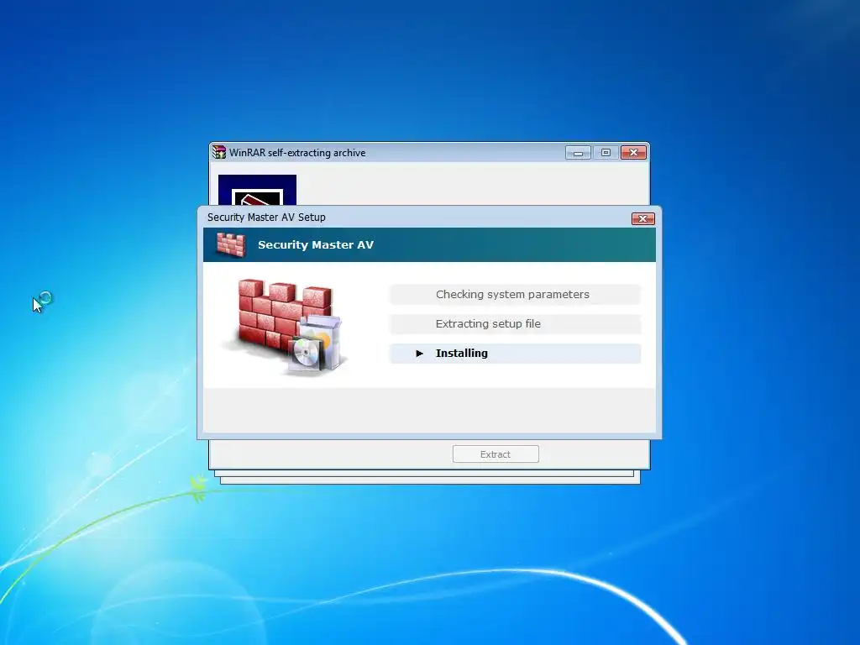860x645 pixels.
Task: Click the Extract button in WinRAR window
Action: point(496,454)
